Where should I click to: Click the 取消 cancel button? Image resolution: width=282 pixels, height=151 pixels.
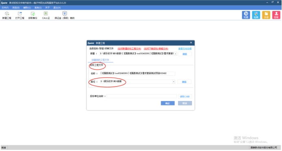185,103
